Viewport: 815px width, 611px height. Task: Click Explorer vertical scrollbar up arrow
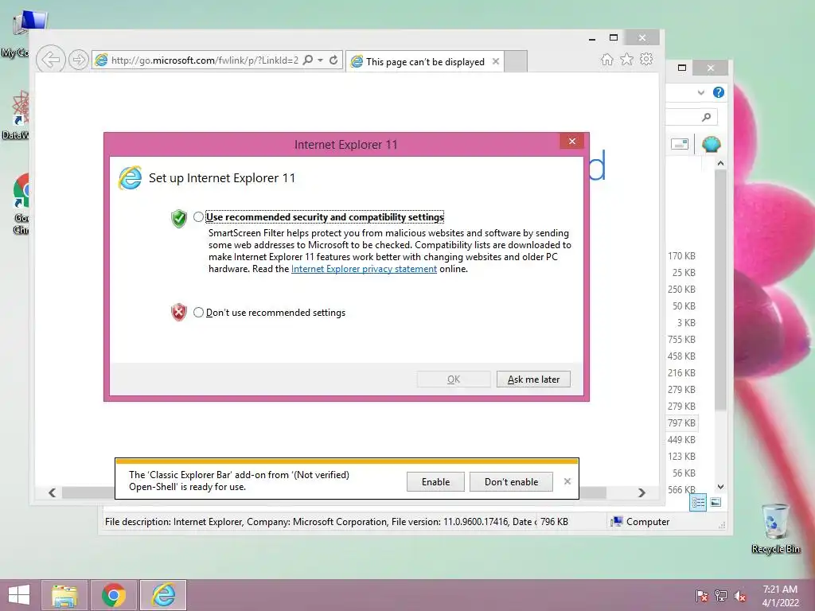point(720,163)
